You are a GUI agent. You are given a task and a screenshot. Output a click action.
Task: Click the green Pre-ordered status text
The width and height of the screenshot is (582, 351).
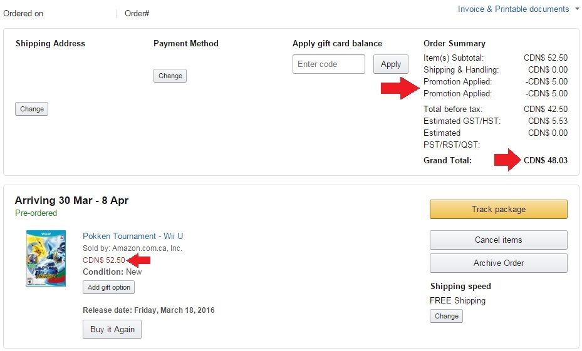coord(36,213)
